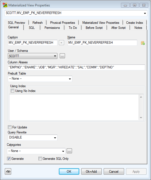
Task: Click into the Column Aliases field
Action: 76,67
